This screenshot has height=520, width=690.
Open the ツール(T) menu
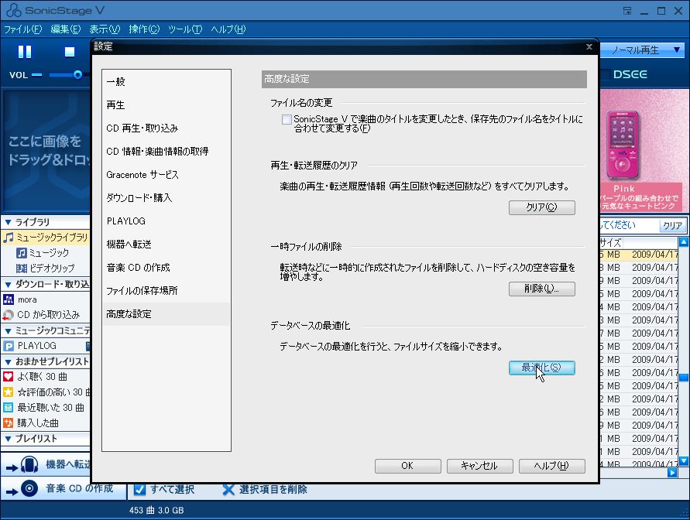coord(184,29)
